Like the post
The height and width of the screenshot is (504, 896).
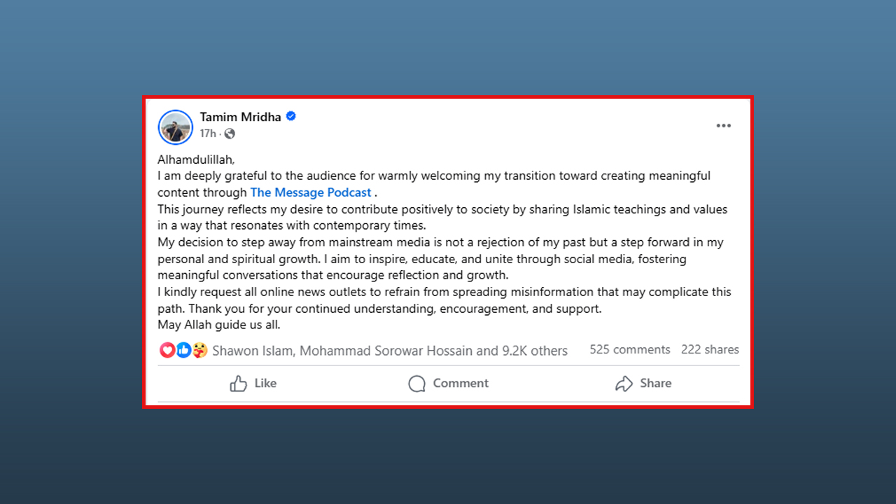[253, 384]
